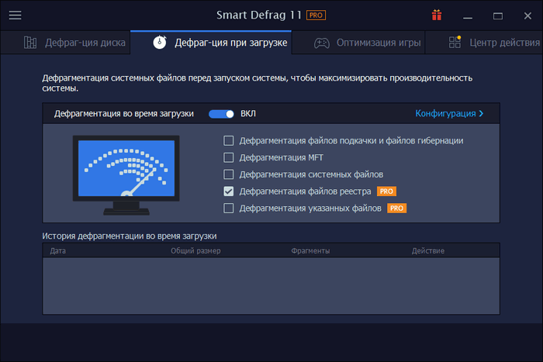Enable pagefile and hibernation file defragmentation
The width and height of the screenshot is (543, 362).
(228, 140)
